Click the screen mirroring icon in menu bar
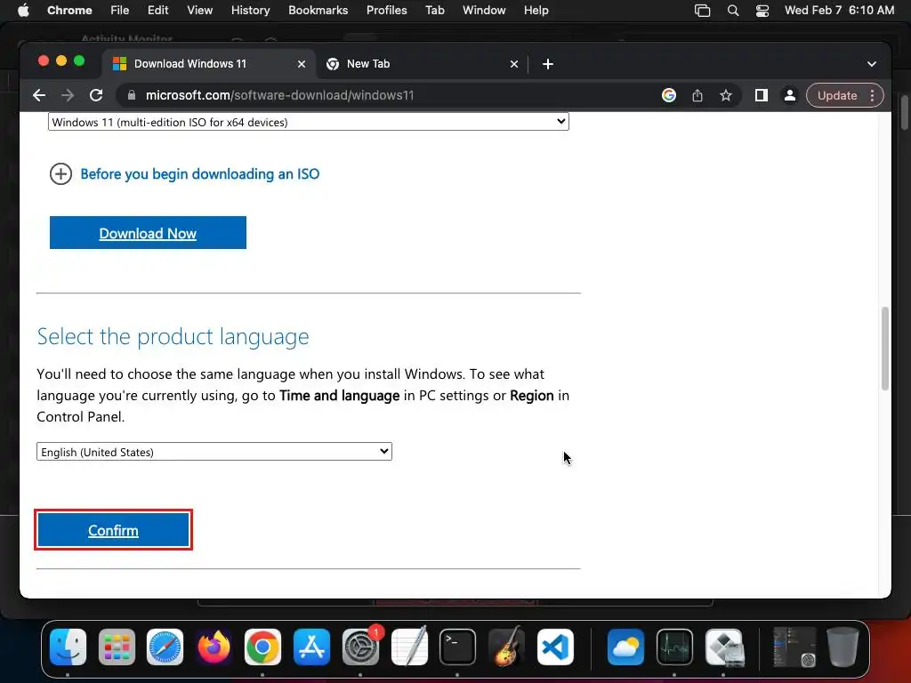The height and width of the screenshot is (683, 911). pos(703,11)
